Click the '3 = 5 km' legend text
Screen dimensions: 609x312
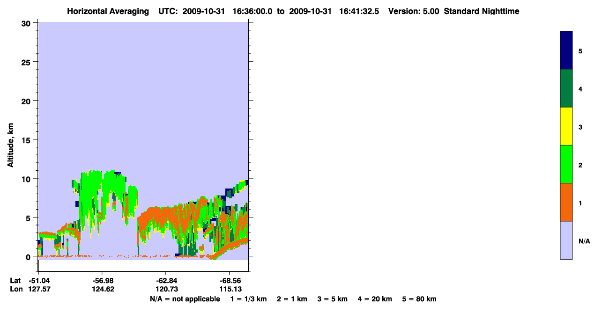(333, 299)
